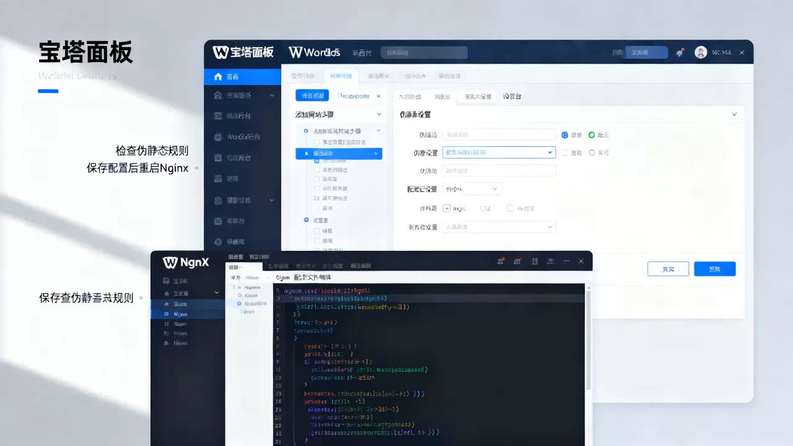Toggle the 'angs' checkbox in the form
Screen dimensions: 793x446
pos(447,208)
